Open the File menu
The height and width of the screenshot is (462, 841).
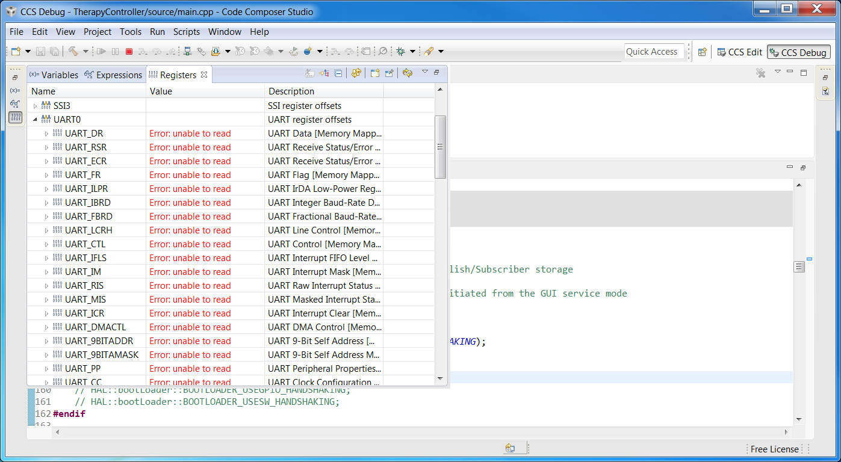17,32
